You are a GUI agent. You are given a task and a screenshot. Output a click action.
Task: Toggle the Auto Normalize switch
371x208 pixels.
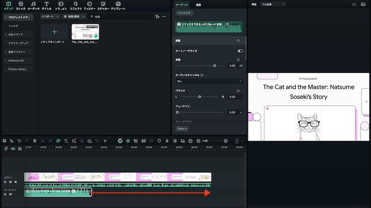click(240, 51)
